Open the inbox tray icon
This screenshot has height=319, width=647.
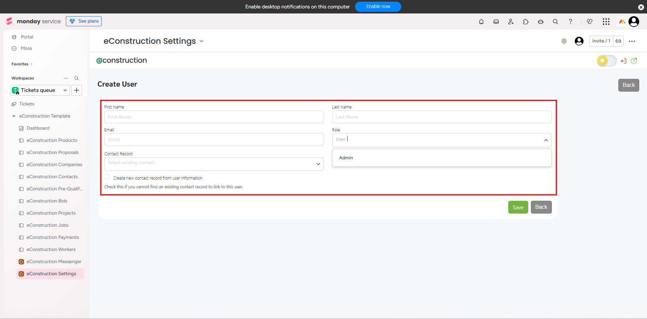(x=496, y=22)
